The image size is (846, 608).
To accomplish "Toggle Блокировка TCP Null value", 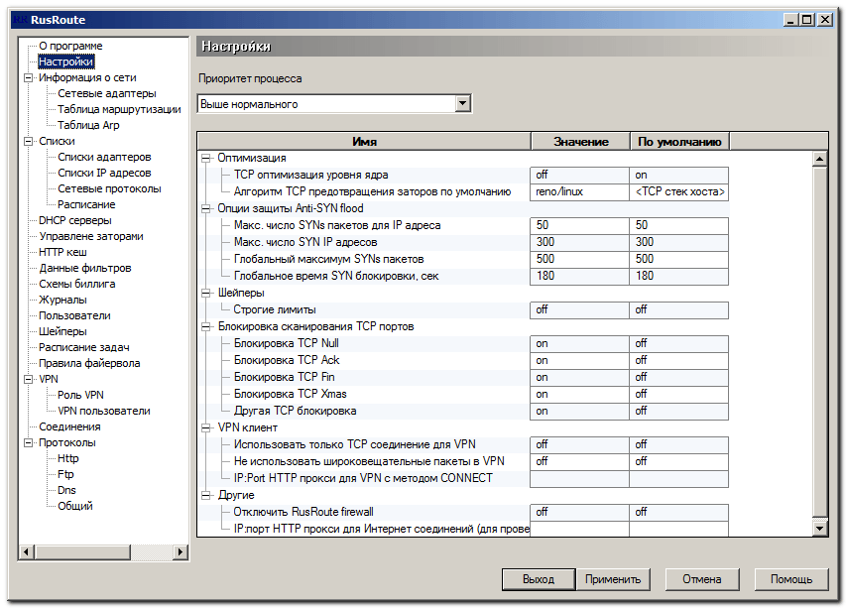I will 579,343.
